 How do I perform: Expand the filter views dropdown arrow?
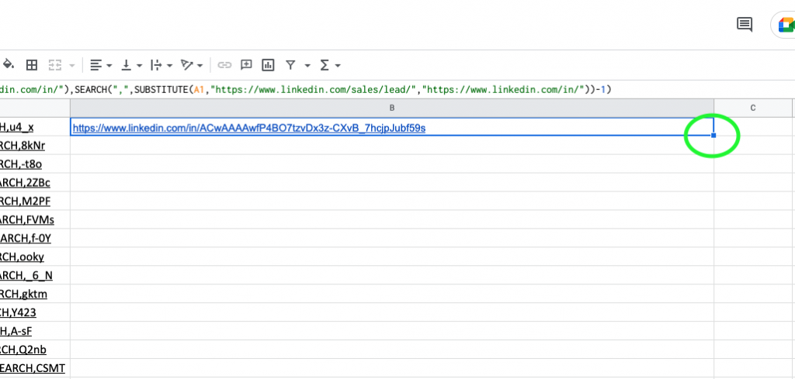(307, 65)
